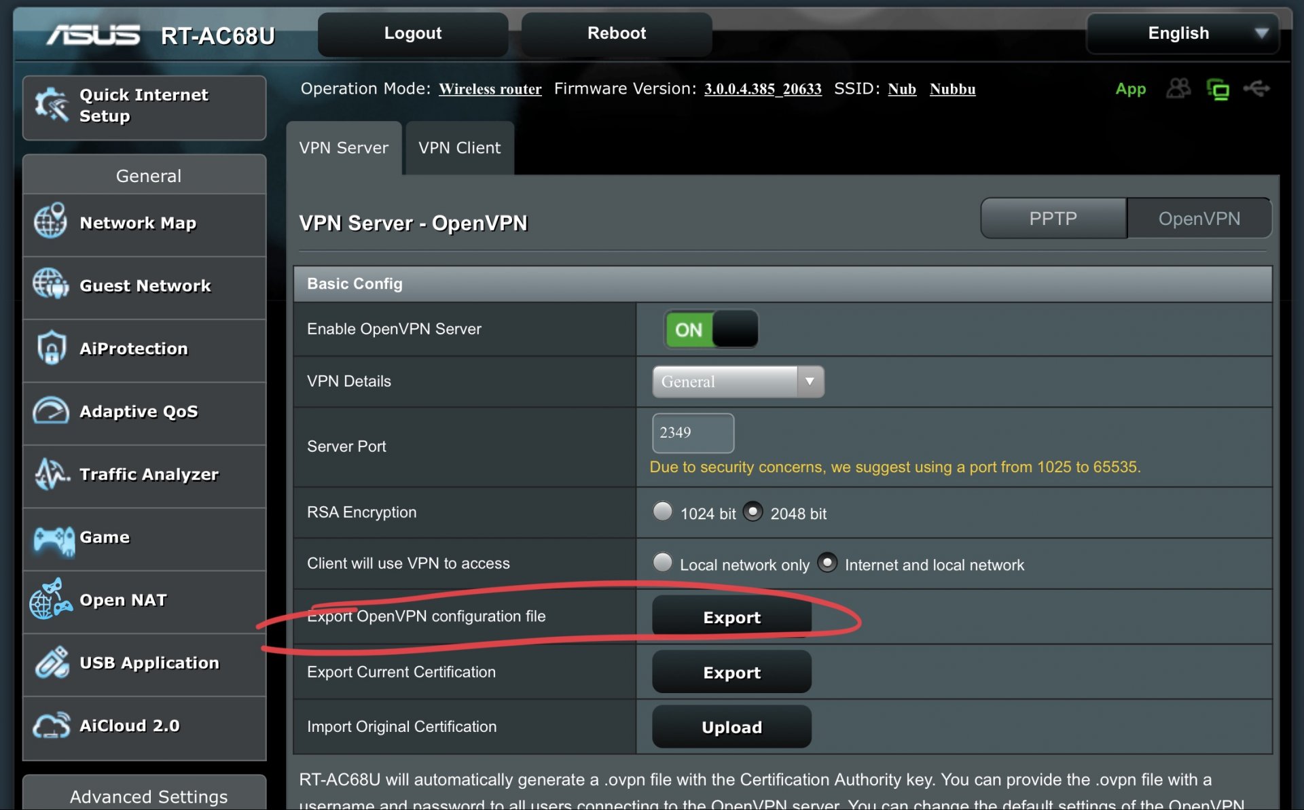Click the Server Port input field
This screenshot has width=1304, height=810.
pos(692,433)
